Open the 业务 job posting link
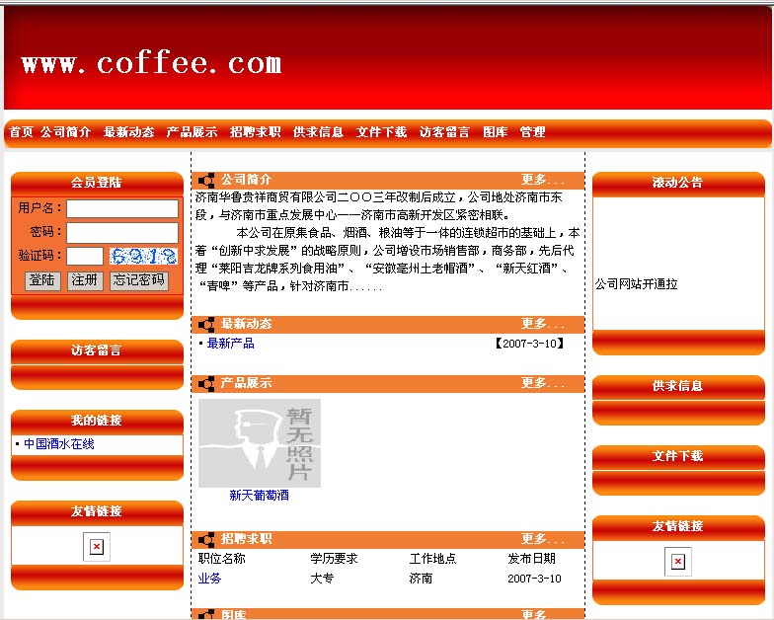774x620 pixels. pyautogui.click(x=209, y=579)
